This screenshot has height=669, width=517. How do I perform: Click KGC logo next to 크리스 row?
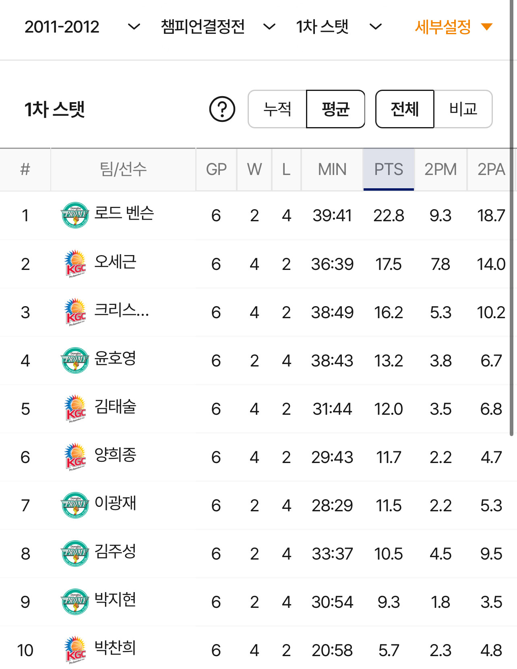pyautogui.click(x=75, y=312)
